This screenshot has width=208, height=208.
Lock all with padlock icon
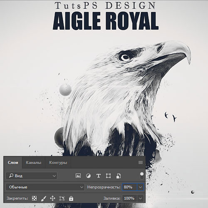click(71, 198)
